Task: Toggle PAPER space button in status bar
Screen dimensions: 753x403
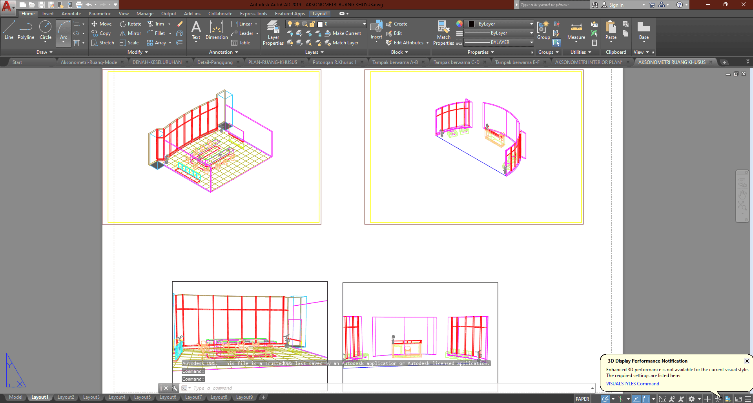Action: click(582, 399)
